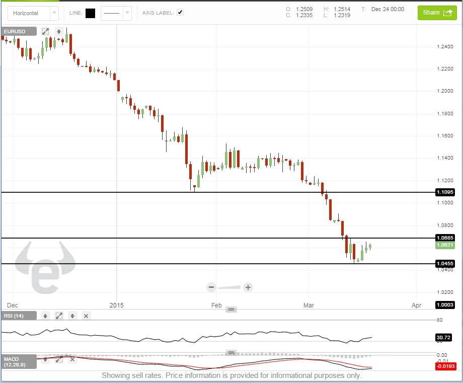Click the RSI value 30.72 label
Image resolution: width=463 pixels, height=383 pixels.
[443, 338]
